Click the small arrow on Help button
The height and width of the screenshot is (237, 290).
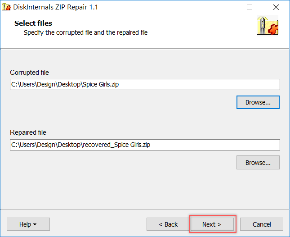(35, 224)
